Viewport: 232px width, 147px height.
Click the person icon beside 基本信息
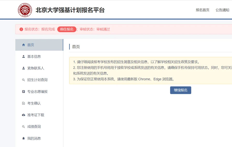[23, 56]
